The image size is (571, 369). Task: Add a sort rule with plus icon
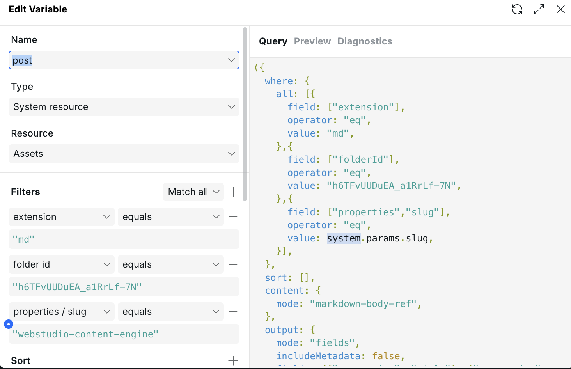pyautogui.click(x=233, y=361)
